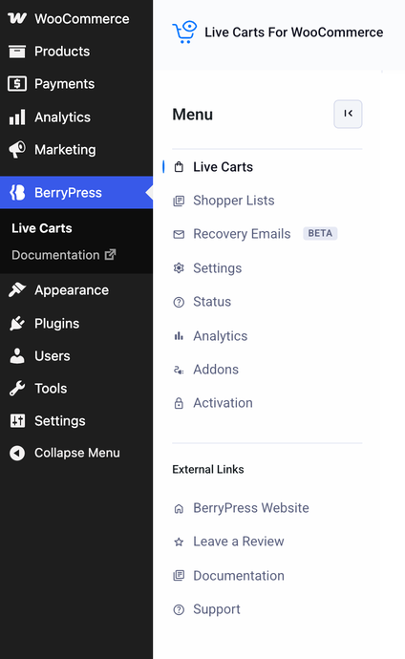Viewport: 405px width, 659px height.
Task: Click the Recovery Emails envelope icon
Action: click(x=179, y=234)
